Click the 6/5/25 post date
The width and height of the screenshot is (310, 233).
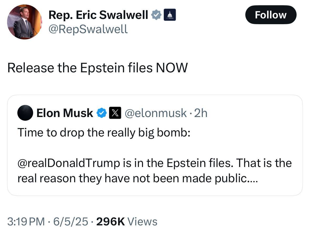click(70, 221)
